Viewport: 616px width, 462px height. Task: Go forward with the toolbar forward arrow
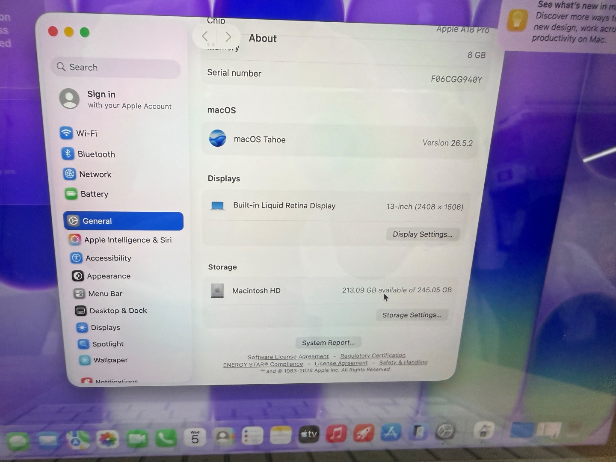pos(228,37)
